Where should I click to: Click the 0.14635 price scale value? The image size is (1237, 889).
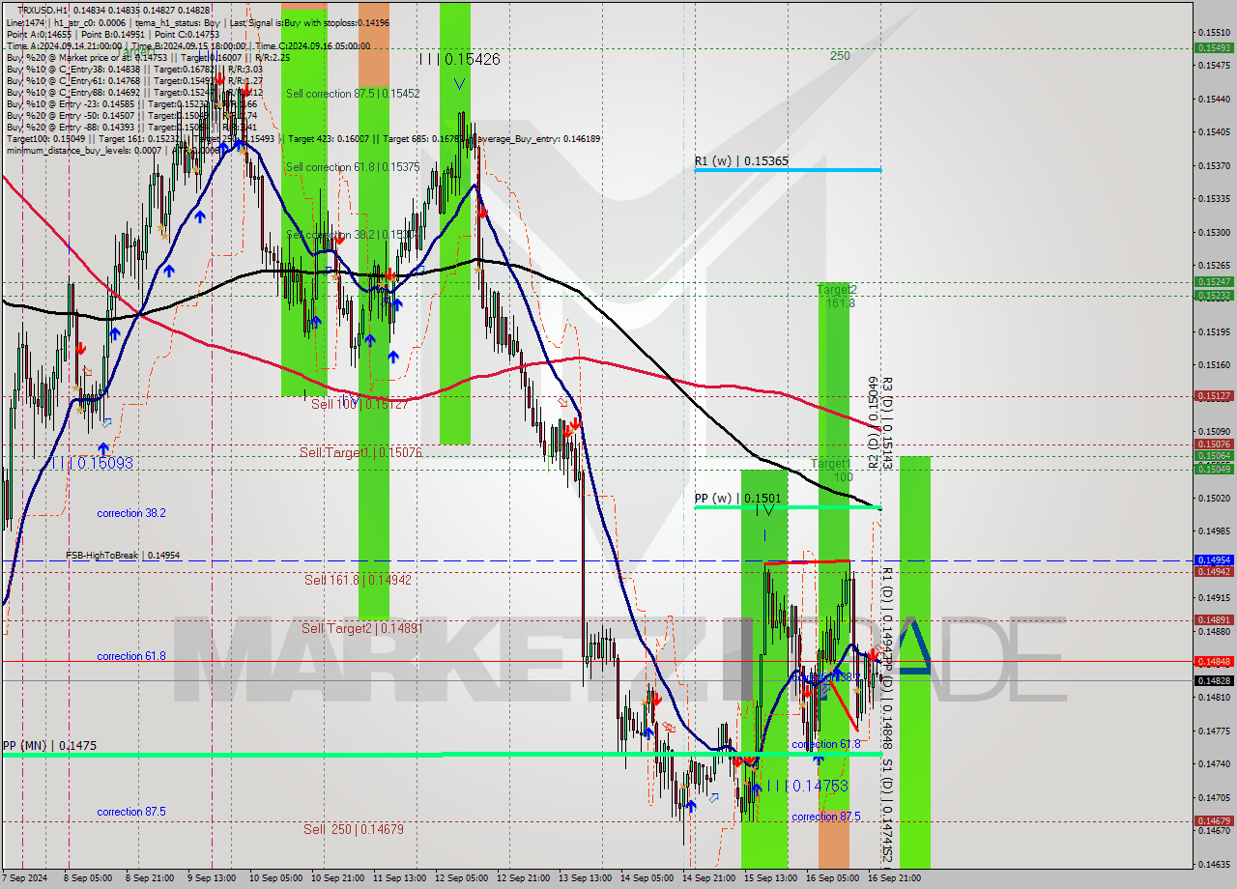click(1214, 864)
